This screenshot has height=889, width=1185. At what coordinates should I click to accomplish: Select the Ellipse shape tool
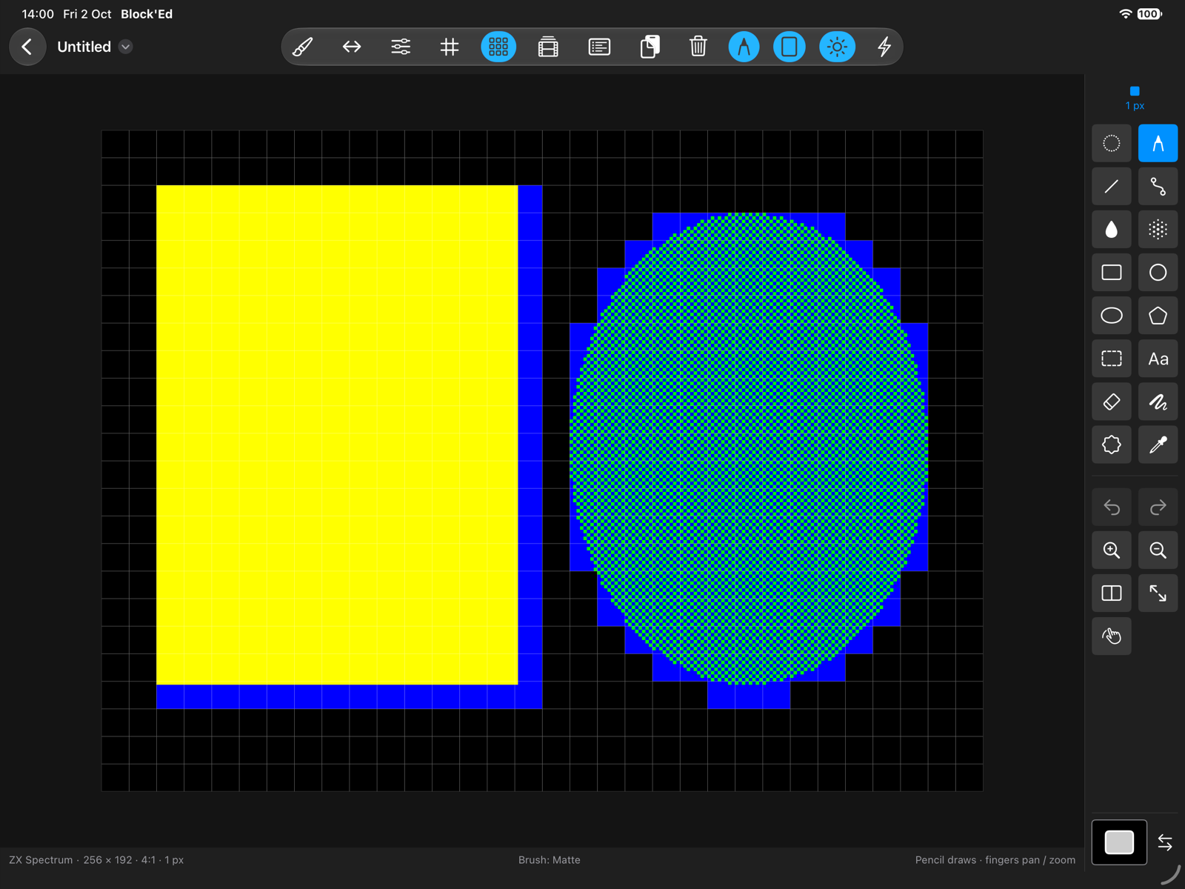click(1112, 316)
